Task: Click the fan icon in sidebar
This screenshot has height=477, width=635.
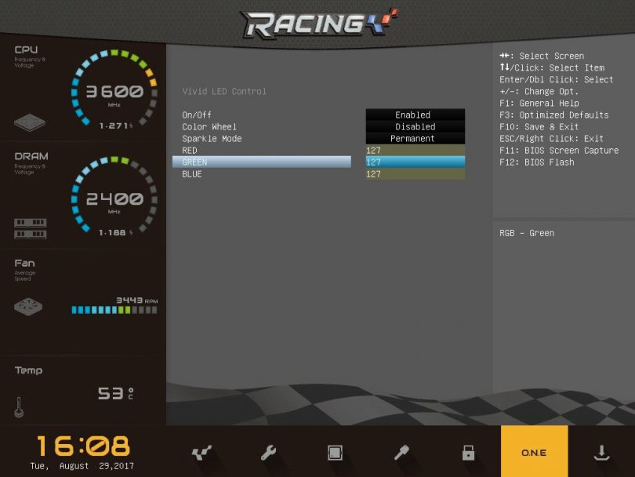Action: tap(28, 307)
